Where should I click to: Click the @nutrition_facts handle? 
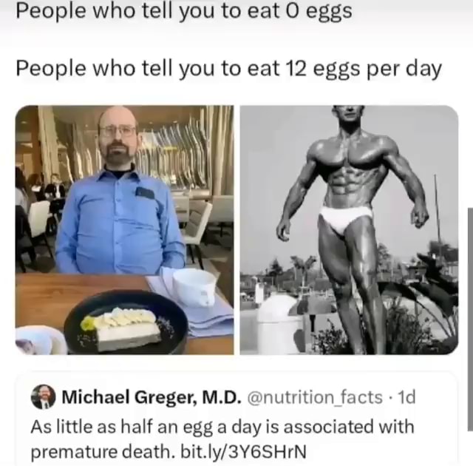[315, 397]
